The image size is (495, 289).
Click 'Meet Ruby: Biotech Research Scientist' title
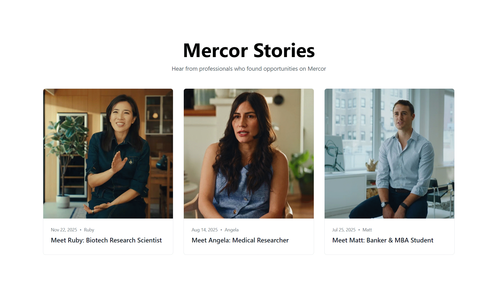(x=106, y=240)
